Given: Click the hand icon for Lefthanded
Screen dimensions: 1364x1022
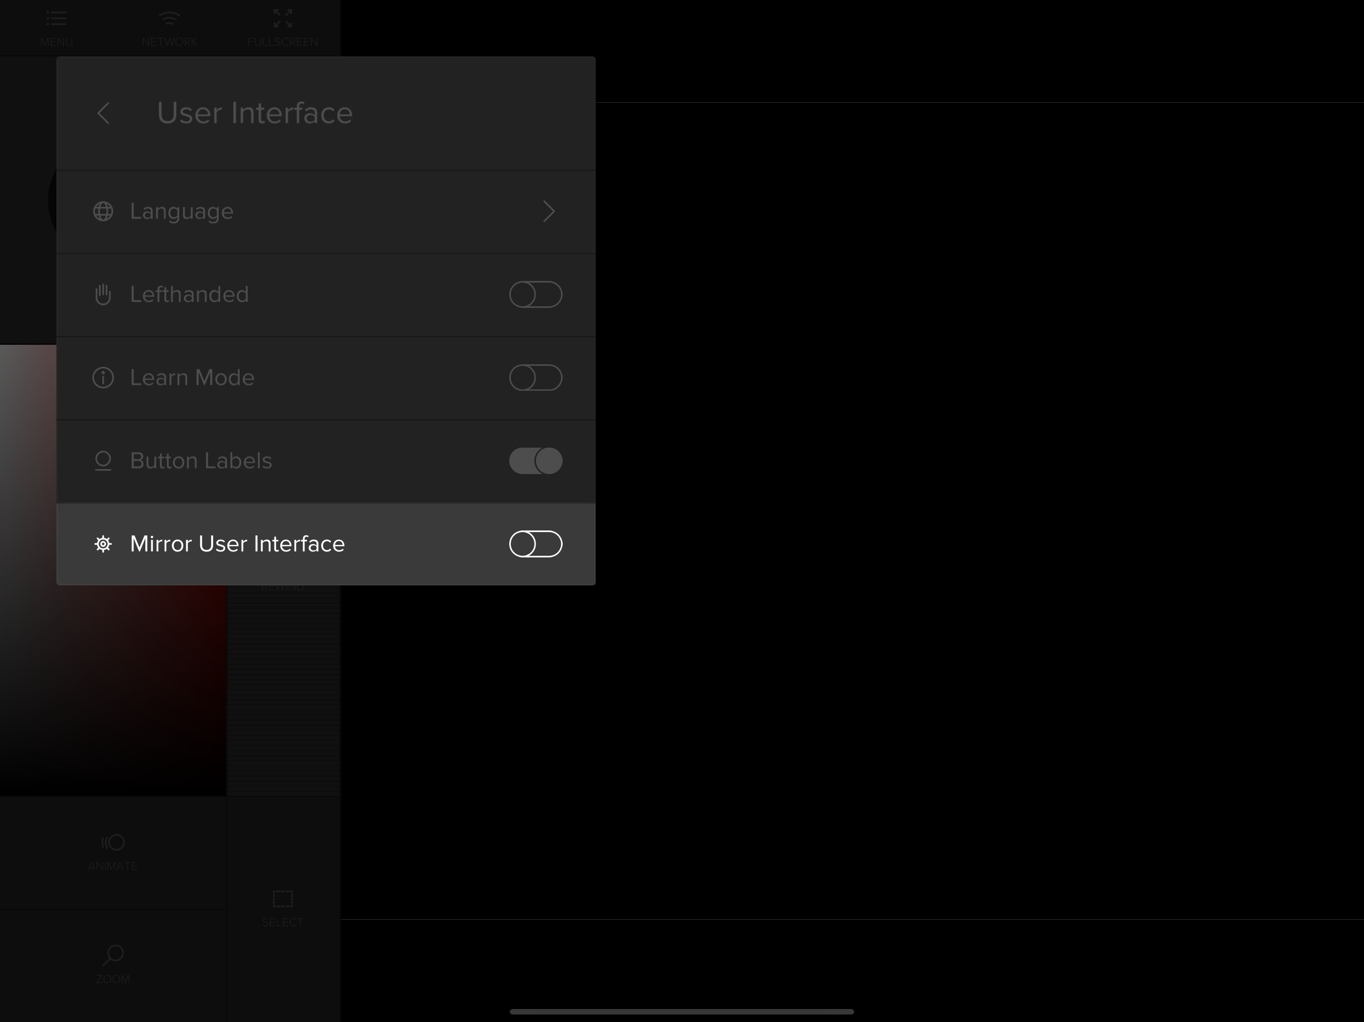Looking at the screenshot, I should coord(103,294).
